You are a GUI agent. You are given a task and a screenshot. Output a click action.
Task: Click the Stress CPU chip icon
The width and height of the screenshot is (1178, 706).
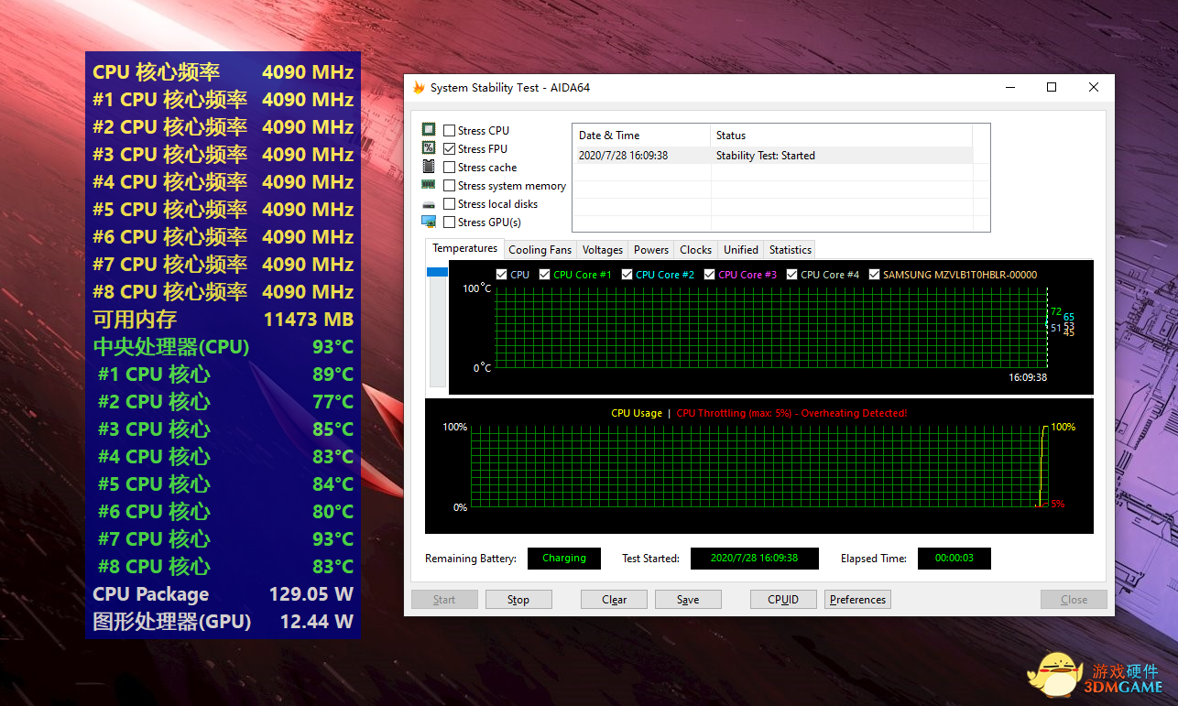[429, 130]
